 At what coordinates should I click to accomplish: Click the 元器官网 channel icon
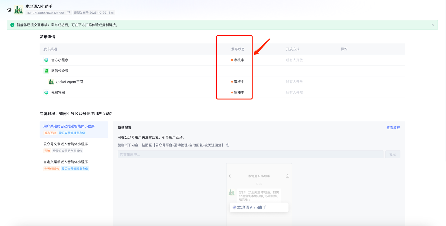click(46, 93)
